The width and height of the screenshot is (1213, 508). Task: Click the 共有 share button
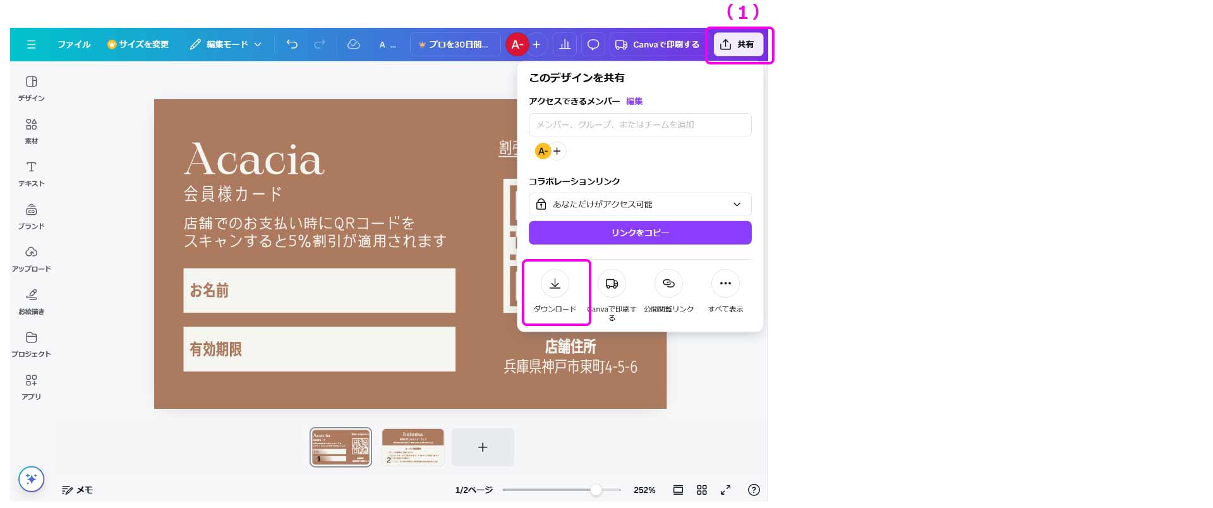pyautogui.click(x=739, y=44)
